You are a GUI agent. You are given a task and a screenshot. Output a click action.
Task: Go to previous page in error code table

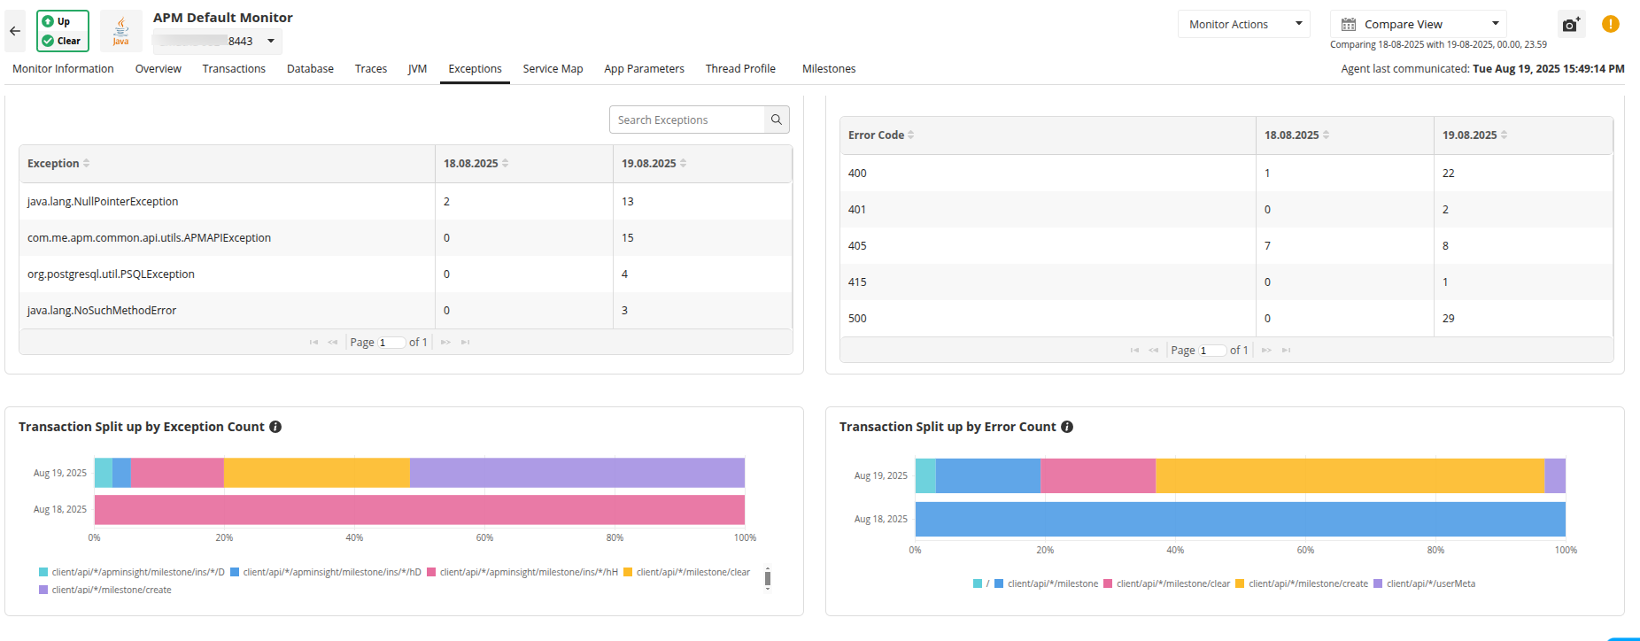[1154, 351]
